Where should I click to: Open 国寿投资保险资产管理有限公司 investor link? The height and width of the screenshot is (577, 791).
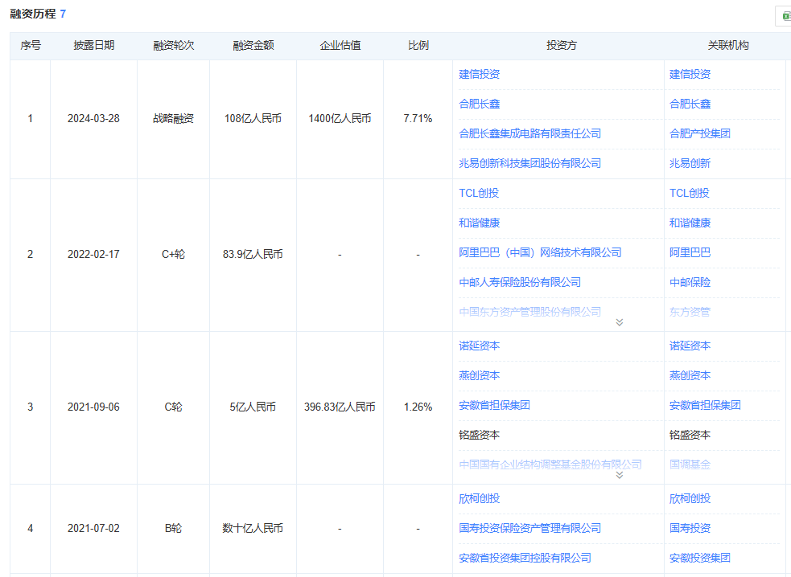(529, 528)
